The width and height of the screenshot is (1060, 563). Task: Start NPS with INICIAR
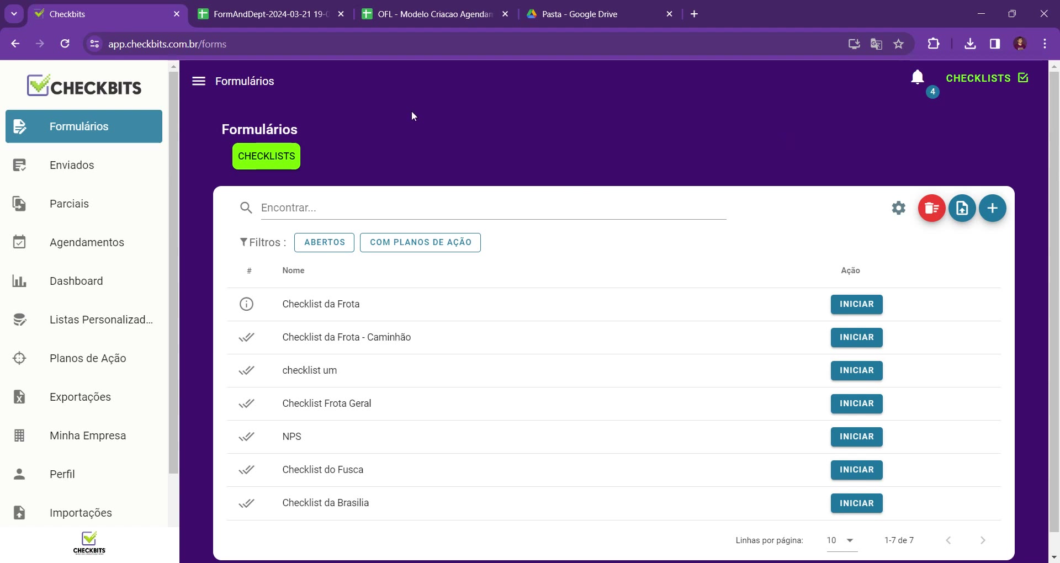tap(857, 437)
